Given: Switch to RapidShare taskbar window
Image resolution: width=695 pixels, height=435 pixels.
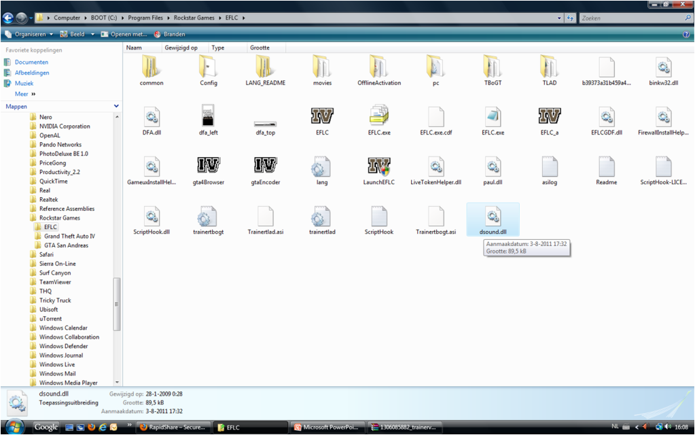Looking at the screenshot, I should click(173, 428).
